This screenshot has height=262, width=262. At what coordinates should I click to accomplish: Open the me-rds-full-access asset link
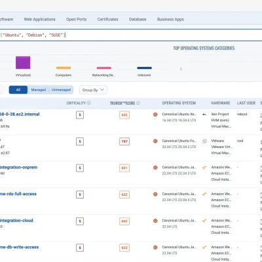click(x=18, y=194)
